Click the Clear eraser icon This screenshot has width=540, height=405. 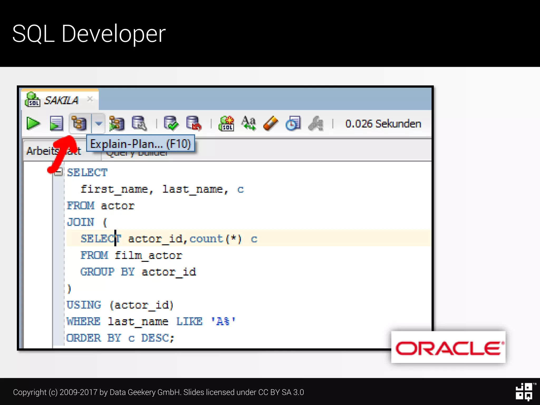[271, 123]
